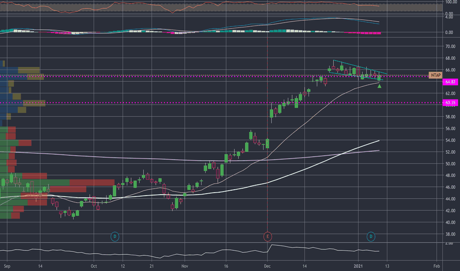Click the Oct date axis label

94,266
